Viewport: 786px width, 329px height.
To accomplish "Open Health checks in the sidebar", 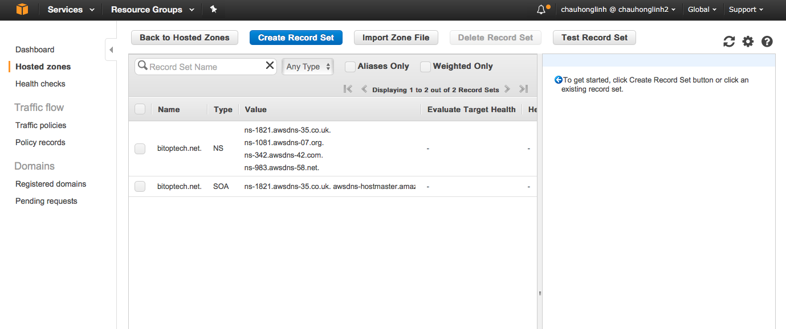I will tap(40, 84).
